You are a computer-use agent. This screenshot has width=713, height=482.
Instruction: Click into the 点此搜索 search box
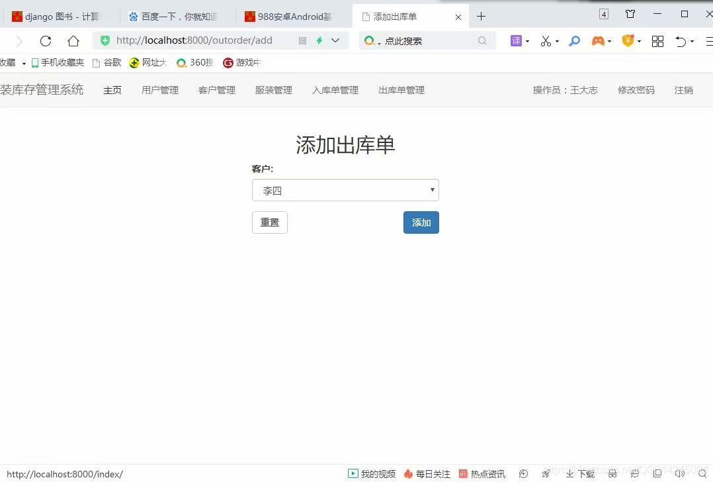[427, 41]
